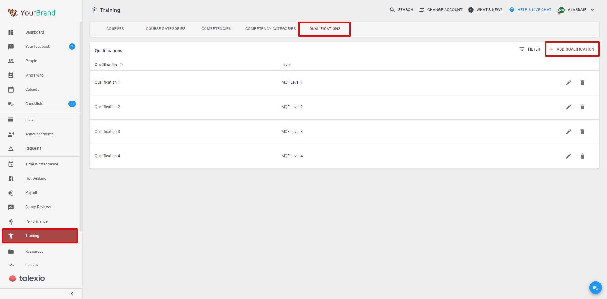
Task: Delete Qualification 2 with trash icon
Action: click(582, 107)
